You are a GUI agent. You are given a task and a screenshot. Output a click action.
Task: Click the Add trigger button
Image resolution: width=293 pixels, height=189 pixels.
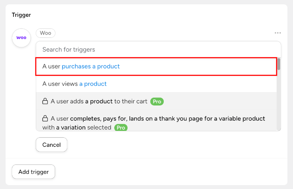(33, 172)
